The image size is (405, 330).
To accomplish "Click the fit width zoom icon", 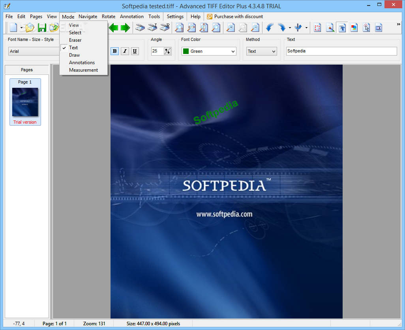I will click(191, 28).
